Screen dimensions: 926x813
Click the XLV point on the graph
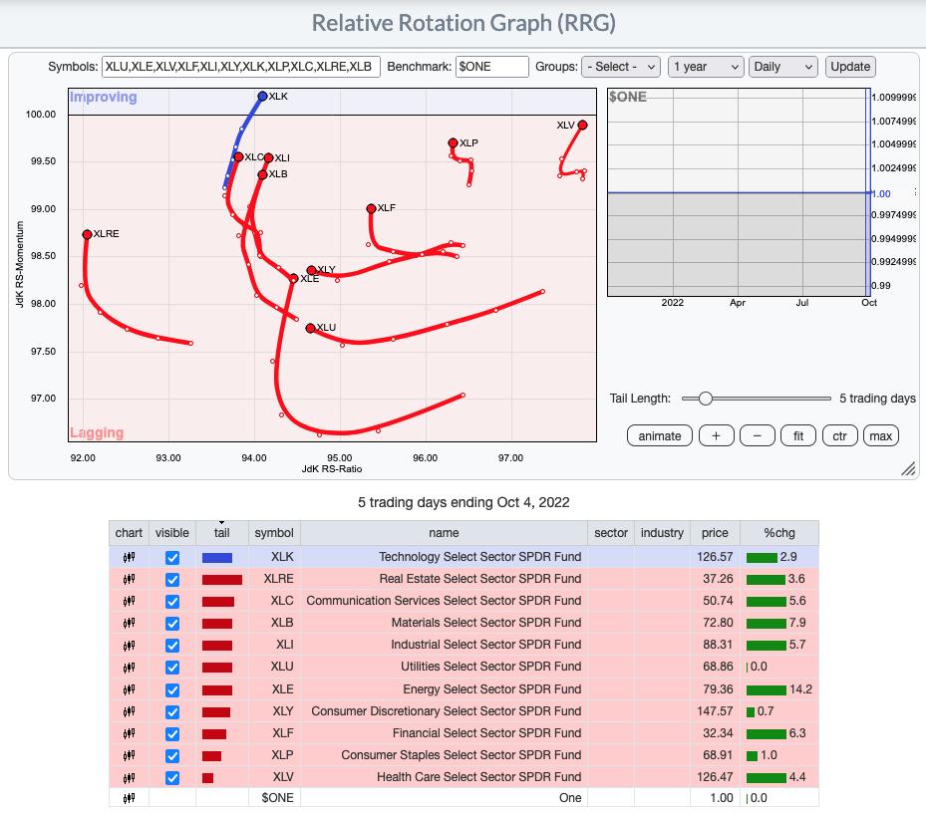(582, 126)
